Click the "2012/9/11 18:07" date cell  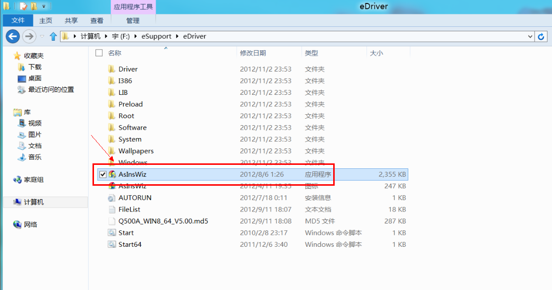point(266,209)
